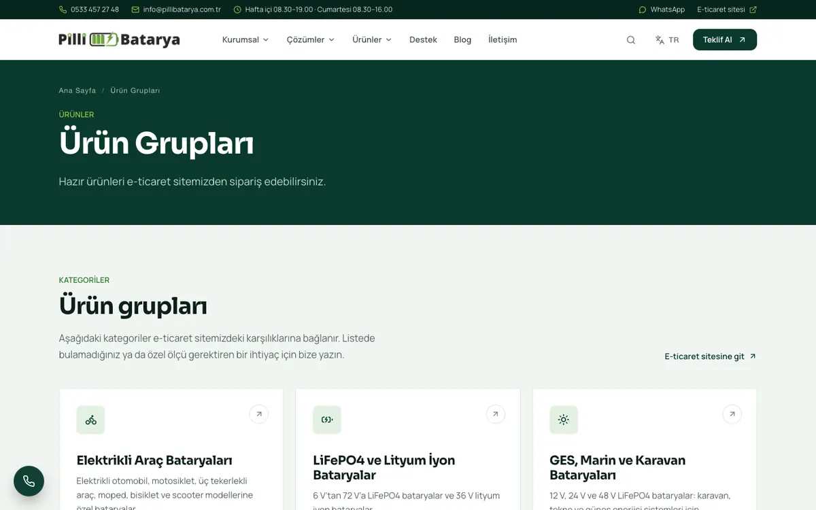This screenshot has height=510, width=816.
Task: Click the envelope icon beside the email address
Action: coord(135,10)
